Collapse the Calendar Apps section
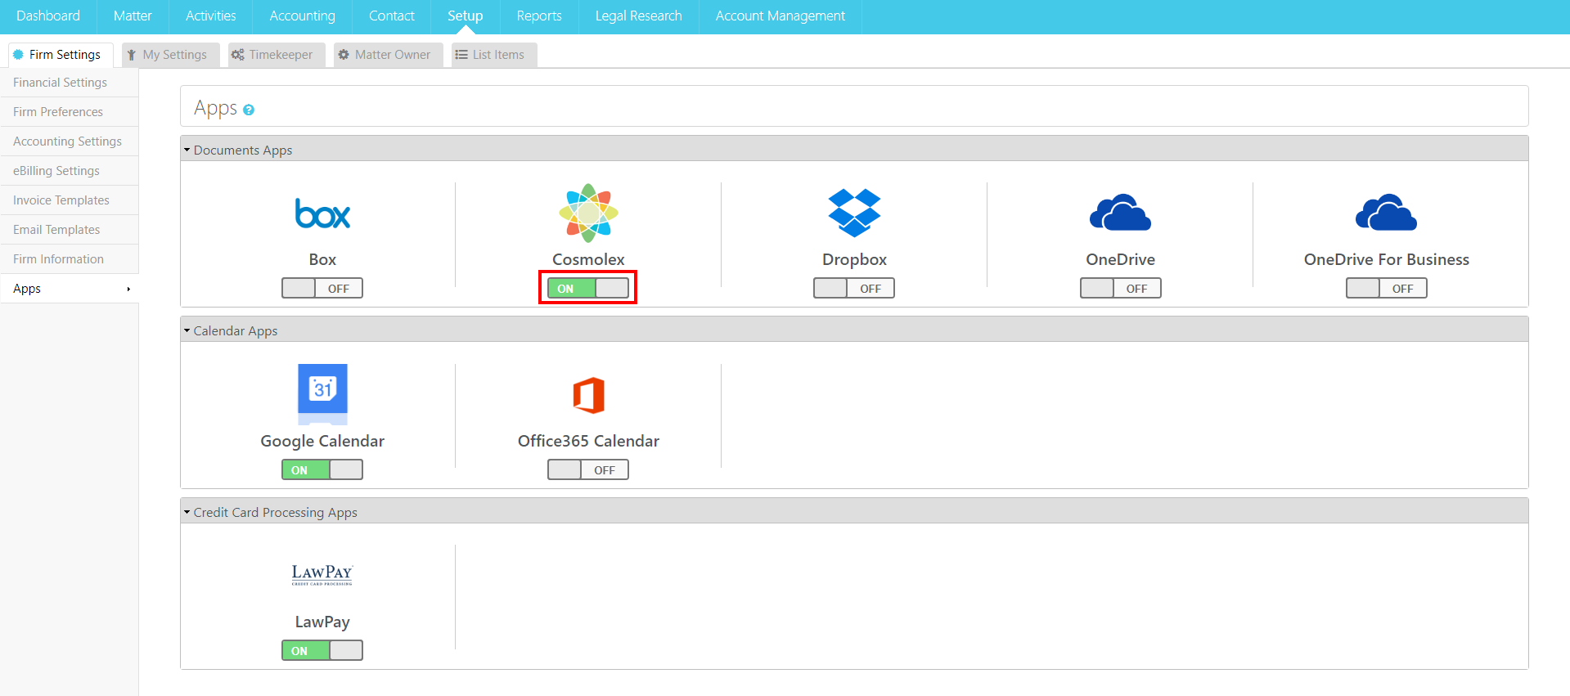Viewport: 1570px width, 696px height. coord(187,331)
